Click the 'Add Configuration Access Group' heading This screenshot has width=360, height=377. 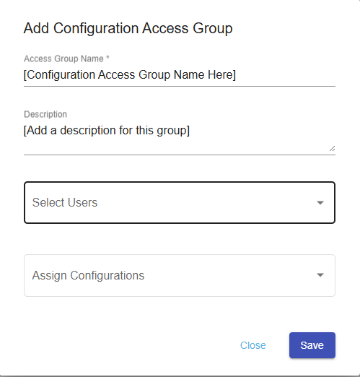click(x=128, y=29)
